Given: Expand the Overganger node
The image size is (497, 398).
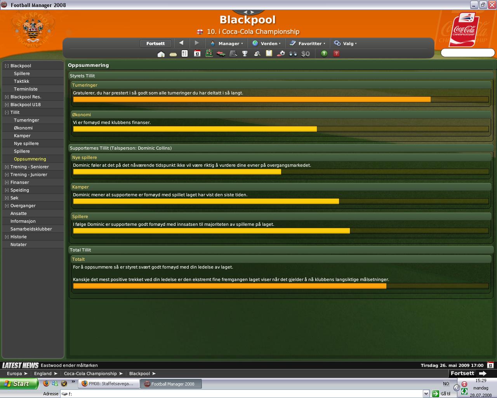Looking at the screenshot, I should pyautogui.click(x=7, y=206).
